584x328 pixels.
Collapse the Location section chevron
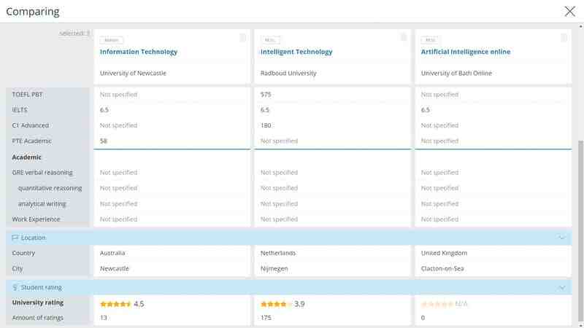point(561,238)
